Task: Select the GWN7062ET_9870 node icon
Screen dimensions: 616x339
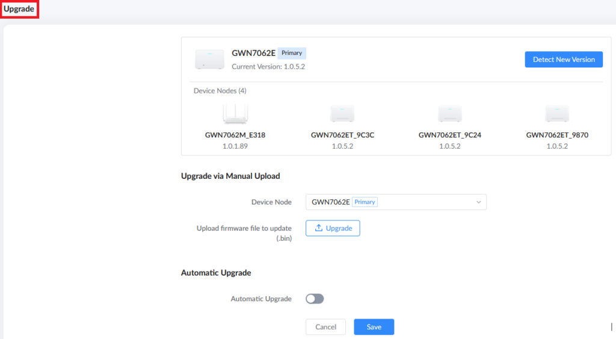Action: point(557,114)
